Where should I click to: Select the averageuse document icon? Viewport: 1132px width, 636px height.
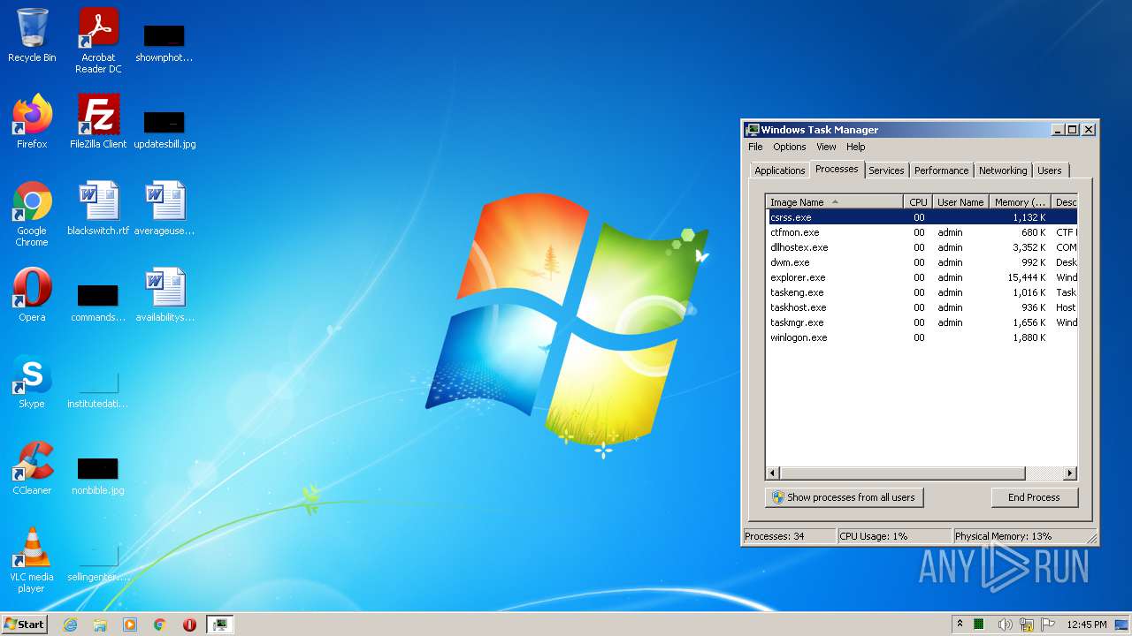click(164, 208)
